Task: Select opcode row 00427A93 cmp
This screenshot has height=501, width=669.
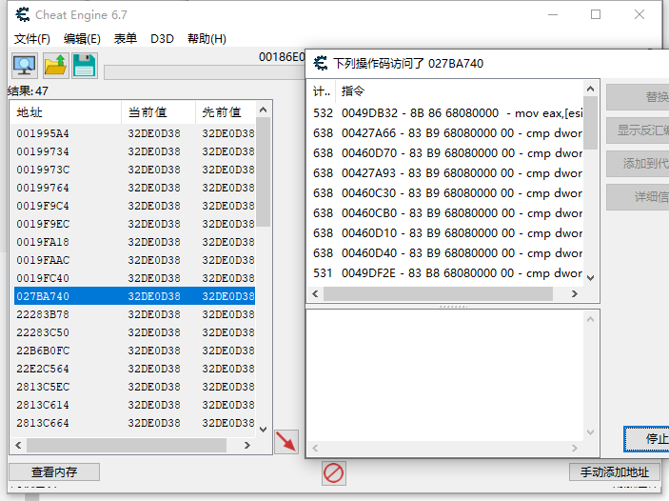Action: [x=446, y=173]
